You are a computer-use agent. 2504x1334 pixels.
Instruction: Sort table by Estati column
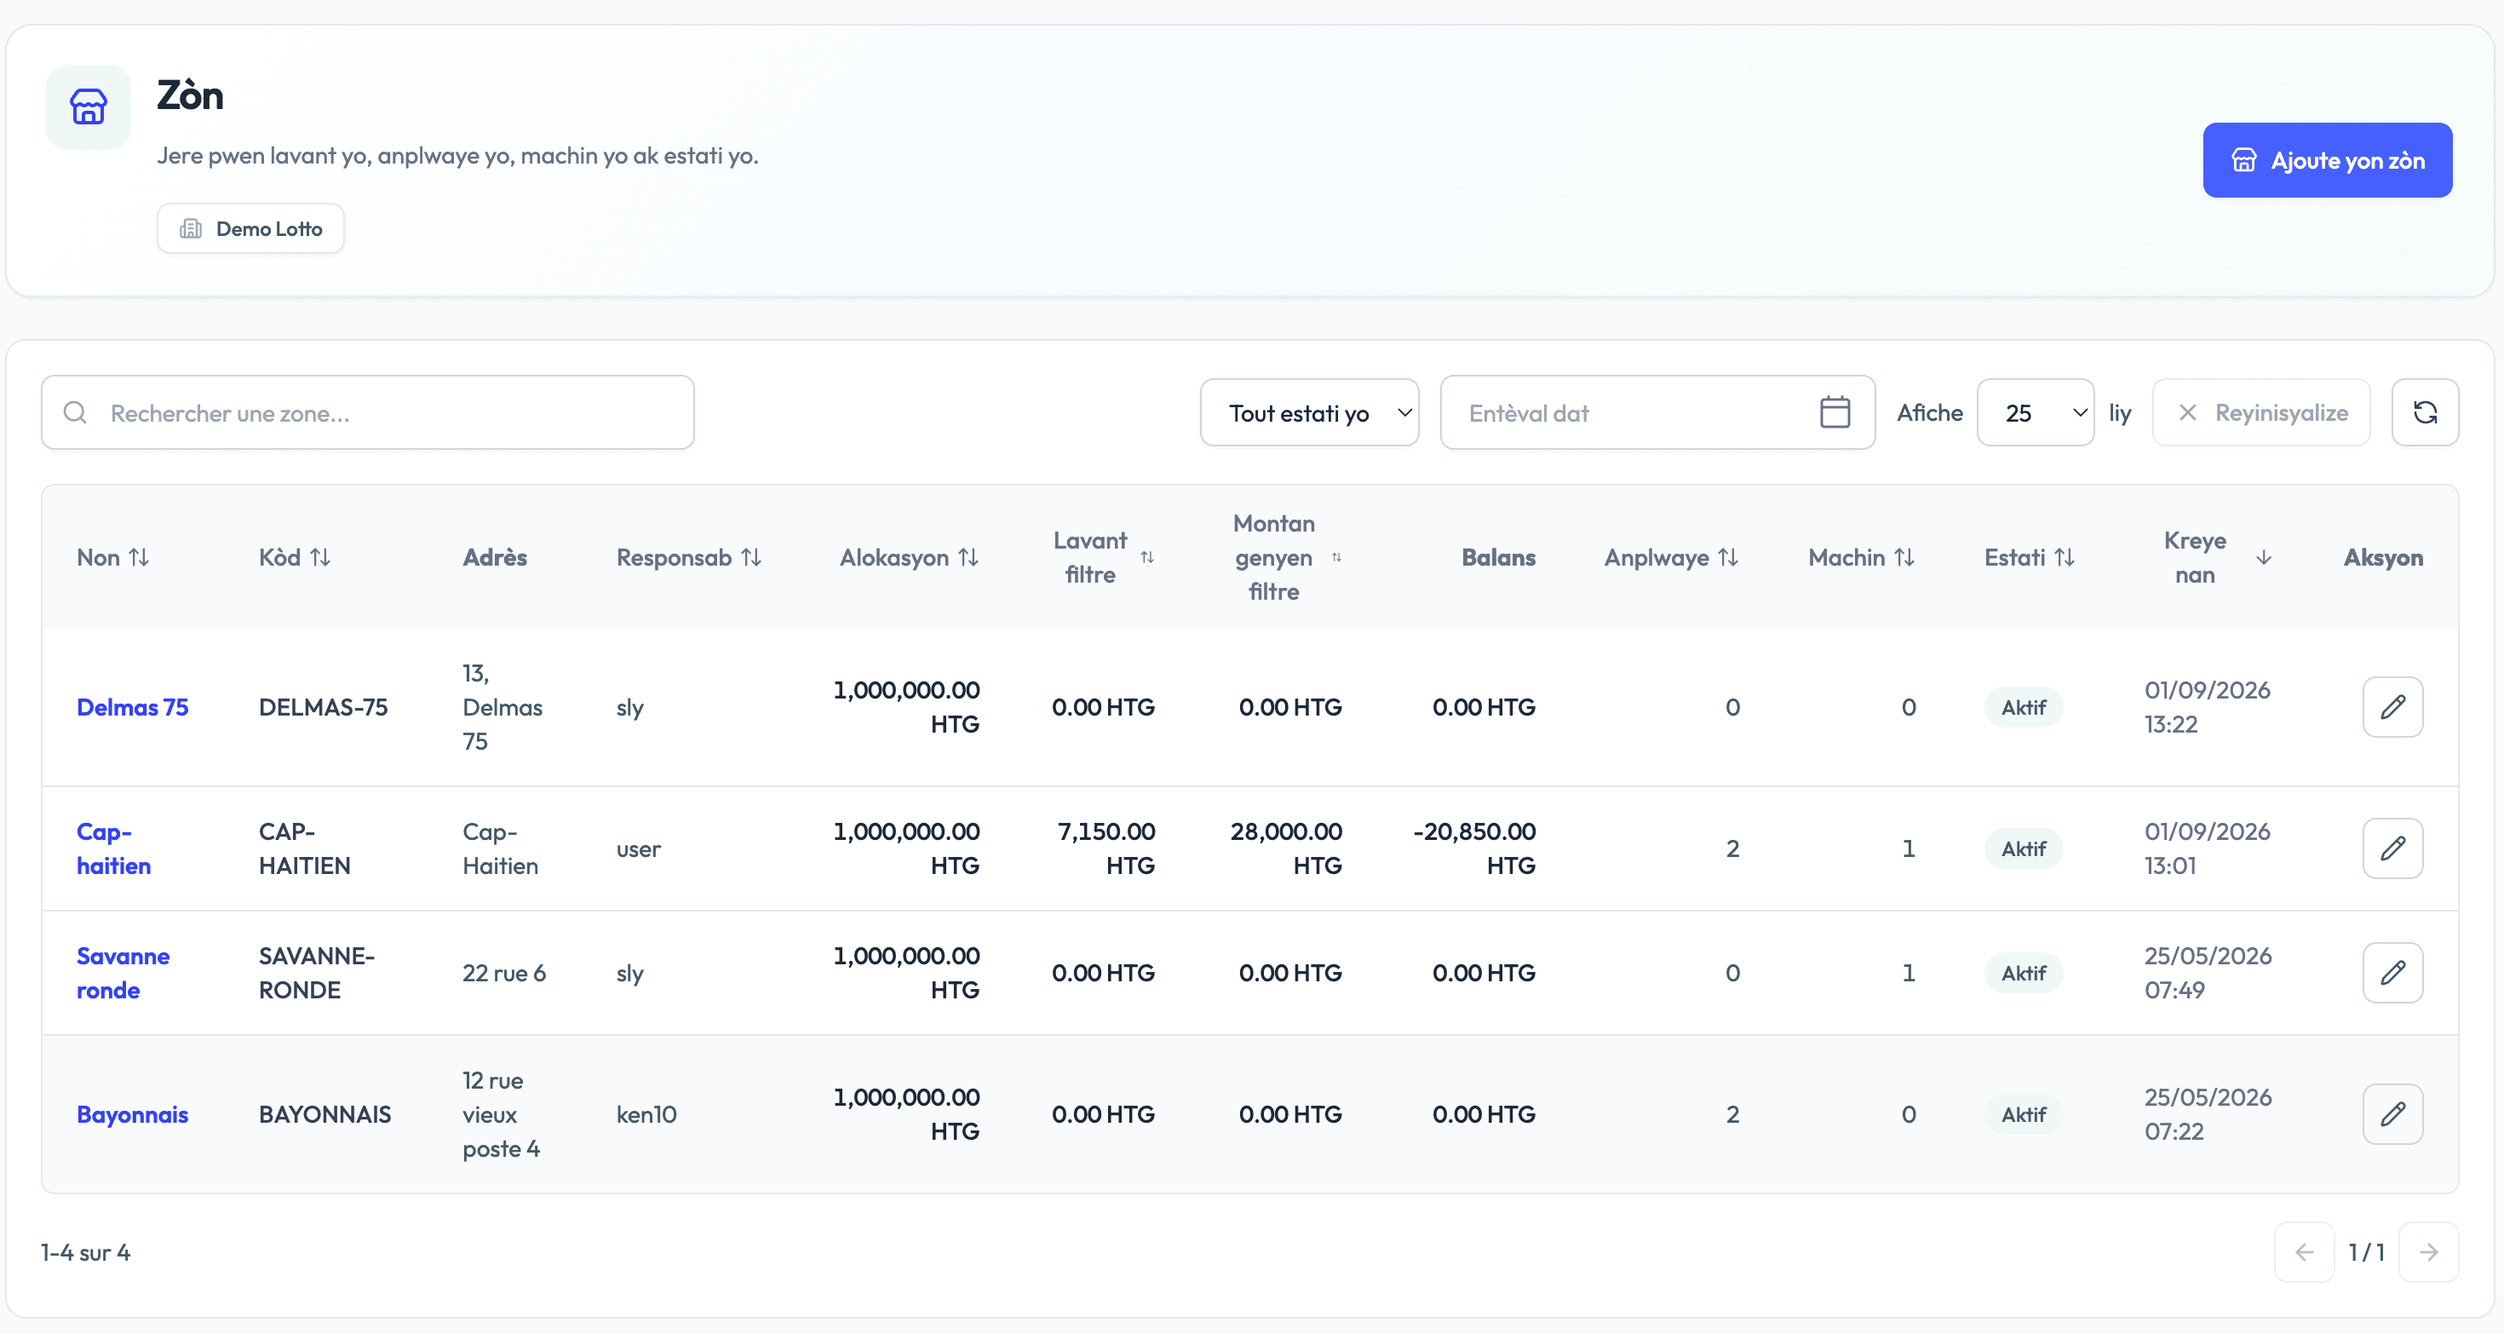coord(2030,557)
